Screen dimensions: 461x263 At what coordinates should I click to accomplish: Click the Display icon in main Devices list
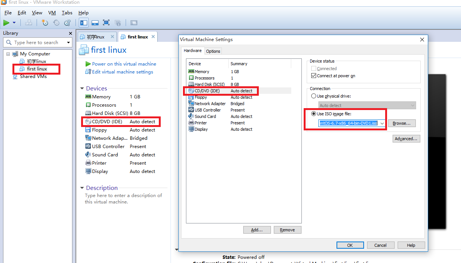pyautogui.click(x=88, y=171)
